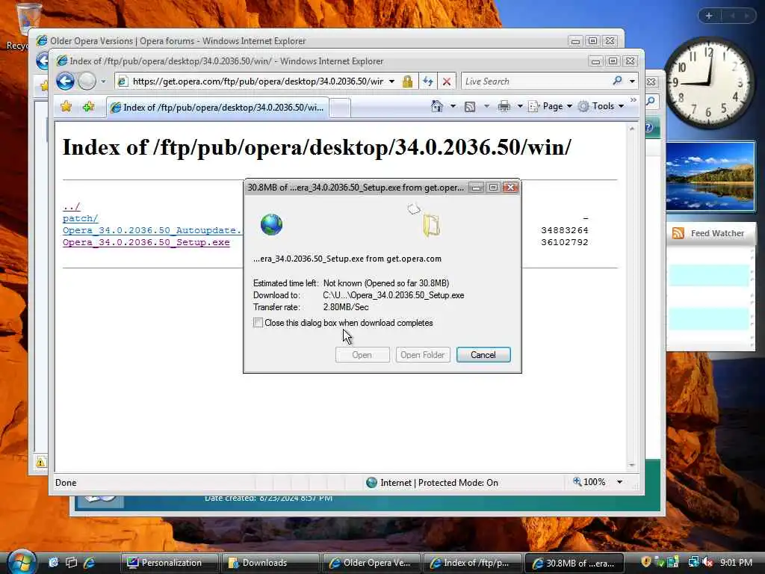
Task: Switch to Downloads taskbar window
Action: click(x=270, y=563)
